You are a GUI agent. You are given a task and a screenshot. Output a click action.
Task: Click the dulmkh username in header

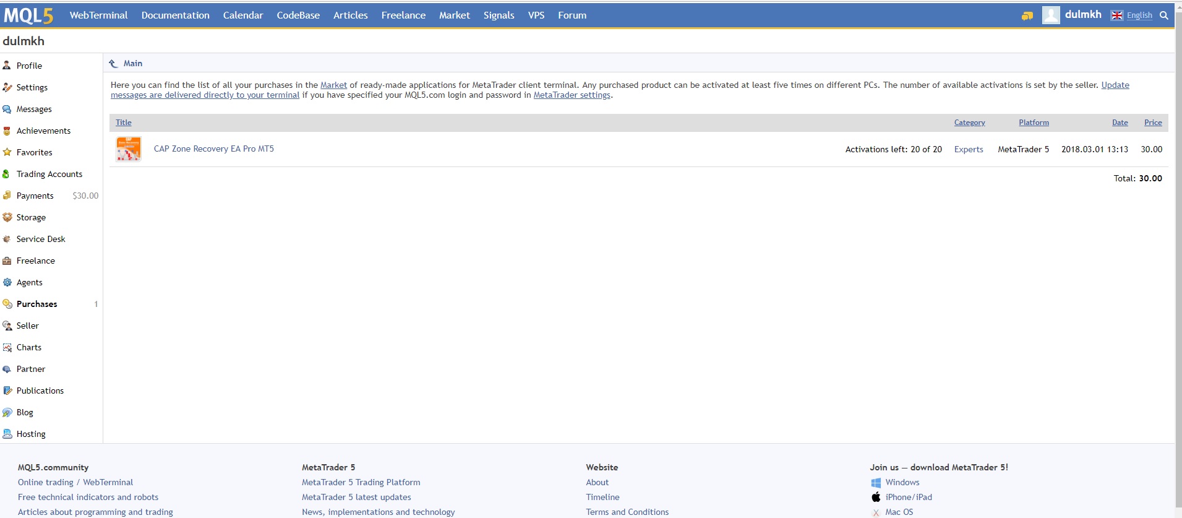pos(1083,15)
